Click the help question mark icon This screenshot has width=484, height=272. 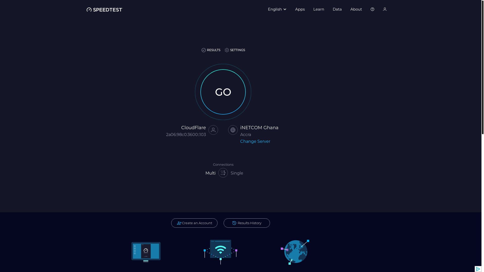(x=372, y=9)
